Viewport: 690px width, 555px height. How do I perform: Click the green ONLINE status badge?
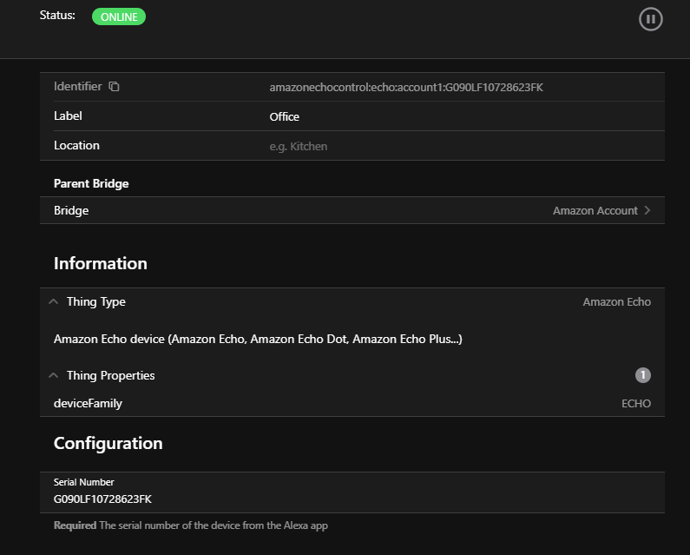119,17
